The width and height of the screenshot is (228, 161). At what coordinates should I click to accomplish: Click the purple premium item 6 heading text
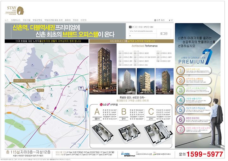[193, 118]
